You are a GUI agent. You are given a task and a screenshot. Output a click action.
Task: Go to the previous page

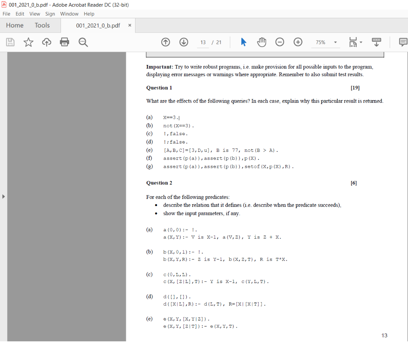point(165,42)
